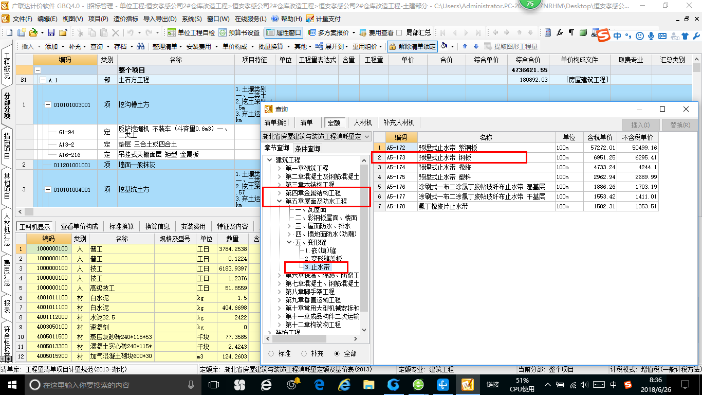Expand 第一章砌筑工程 tree node

[279, 169]
